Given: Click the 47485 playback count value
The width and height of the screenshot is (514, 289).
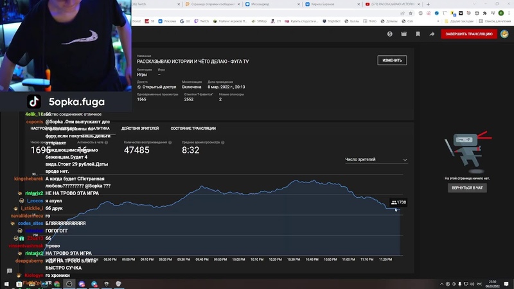Looking at the screenshot, I should pos(137,150).
